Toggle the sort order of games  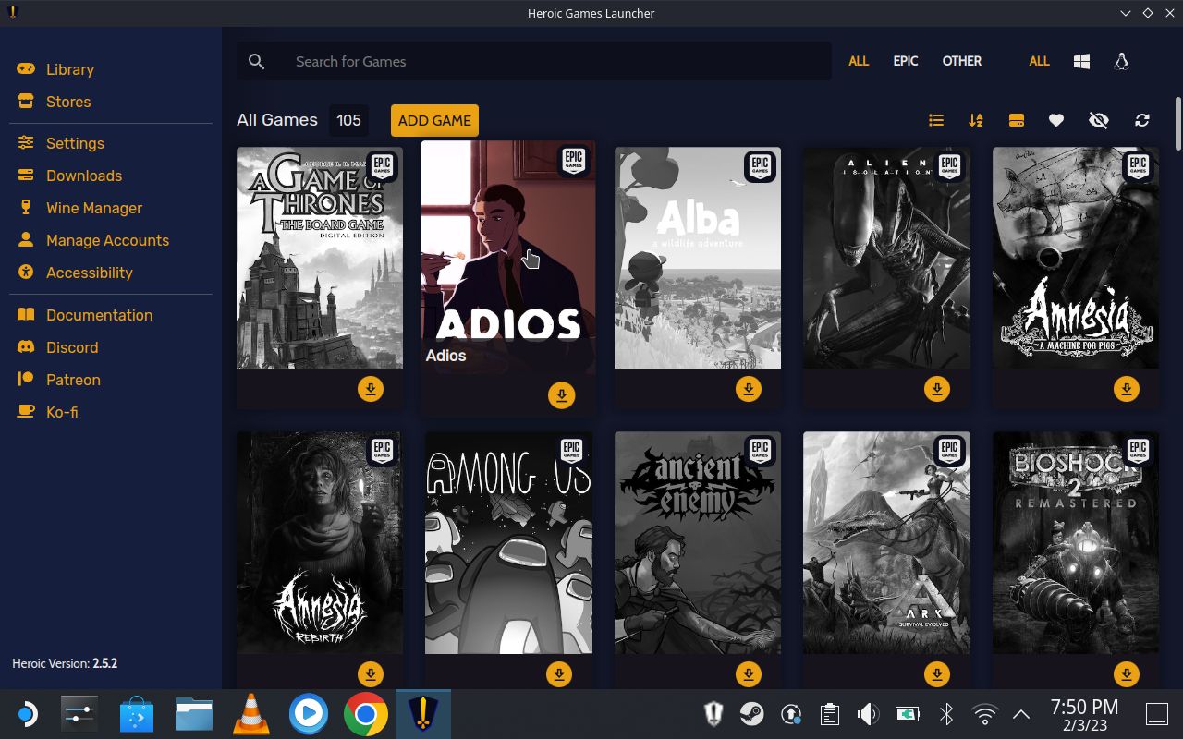point(976,120)
